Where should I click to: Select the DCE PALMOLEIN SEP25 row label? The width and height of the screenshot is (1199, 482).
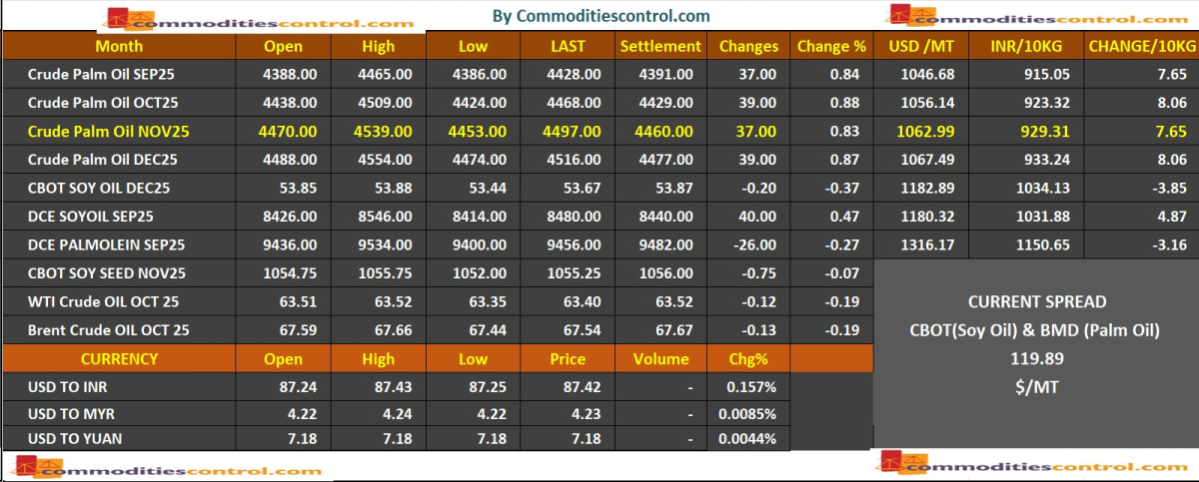(106, 244)
